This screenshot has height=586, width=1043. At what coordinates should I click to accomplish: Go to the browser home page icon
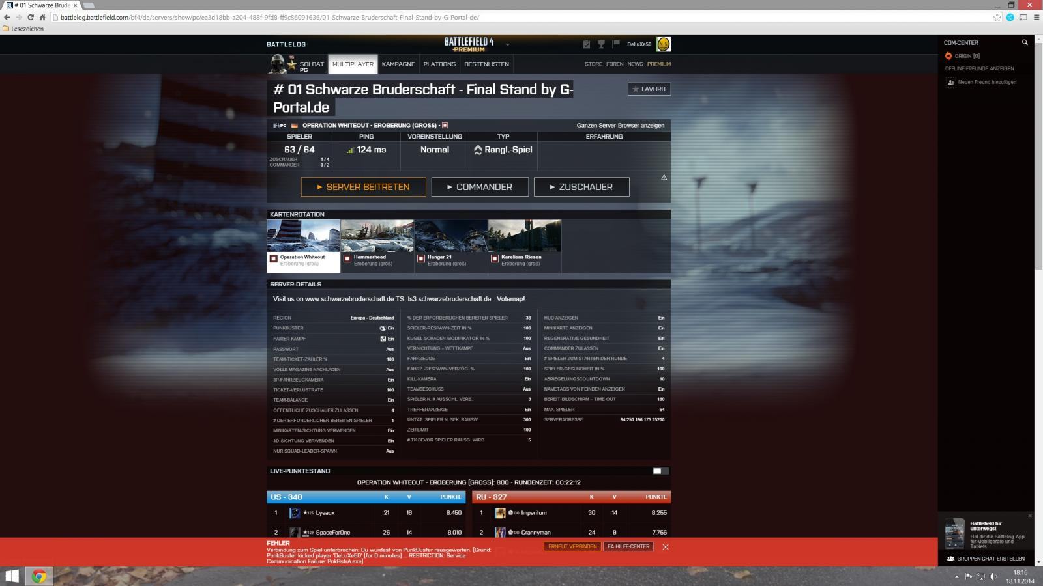click(x=42, y=17)
